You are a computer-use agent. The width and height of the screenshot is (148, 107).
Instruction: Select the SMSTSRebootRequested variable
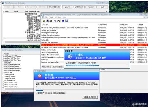coord(12,68)
